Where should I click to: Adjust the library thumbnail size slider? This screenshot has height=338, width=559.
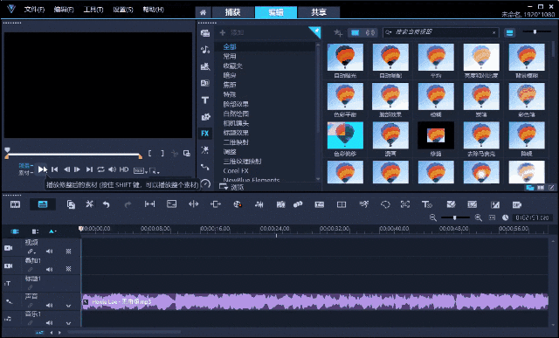pos(535,32)
